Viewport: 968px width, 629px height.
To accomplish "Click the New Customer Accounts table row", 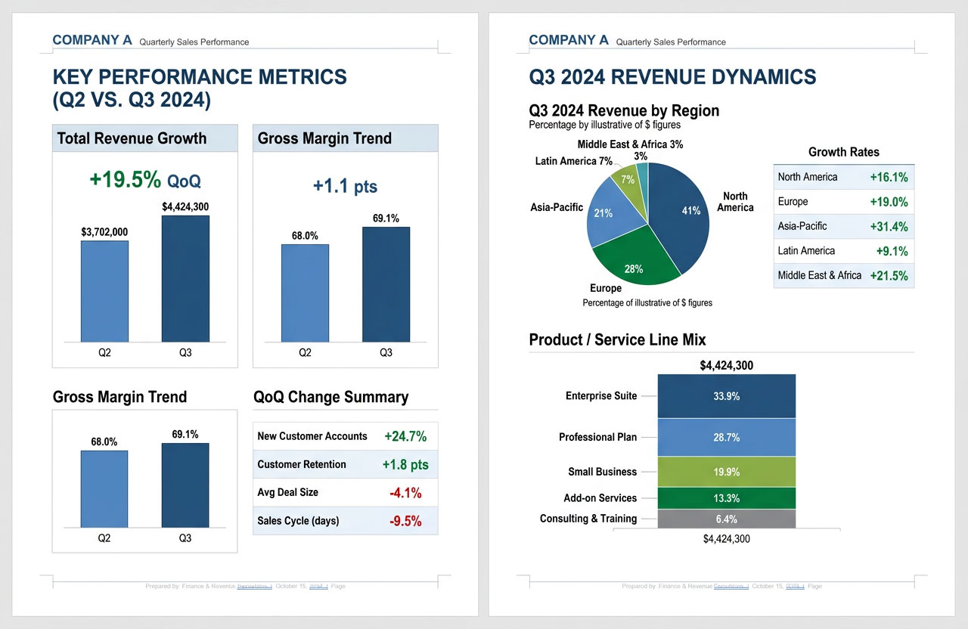I will point(345,436).
